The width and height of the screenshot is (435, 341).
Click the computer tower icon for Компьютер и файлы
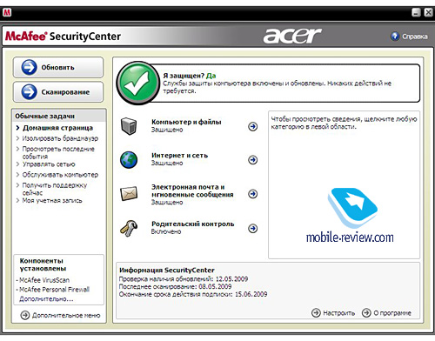pos(129,126)
